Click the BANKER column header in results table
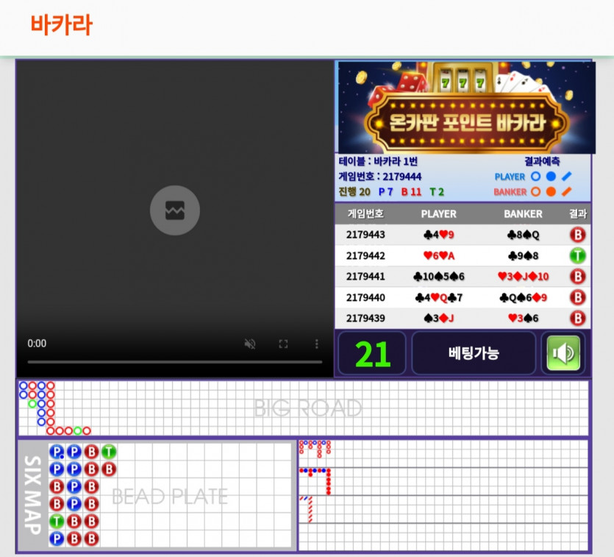The height and width of the screenshot is (557, 614). [x=523, y=214]
